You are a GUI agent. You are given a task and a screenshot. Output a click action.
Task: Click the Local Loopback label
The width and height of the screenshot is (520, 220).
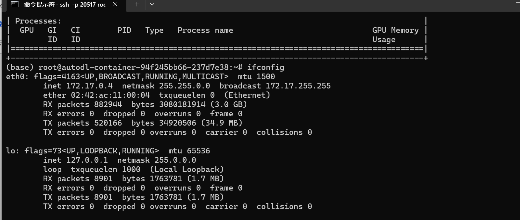187,169
